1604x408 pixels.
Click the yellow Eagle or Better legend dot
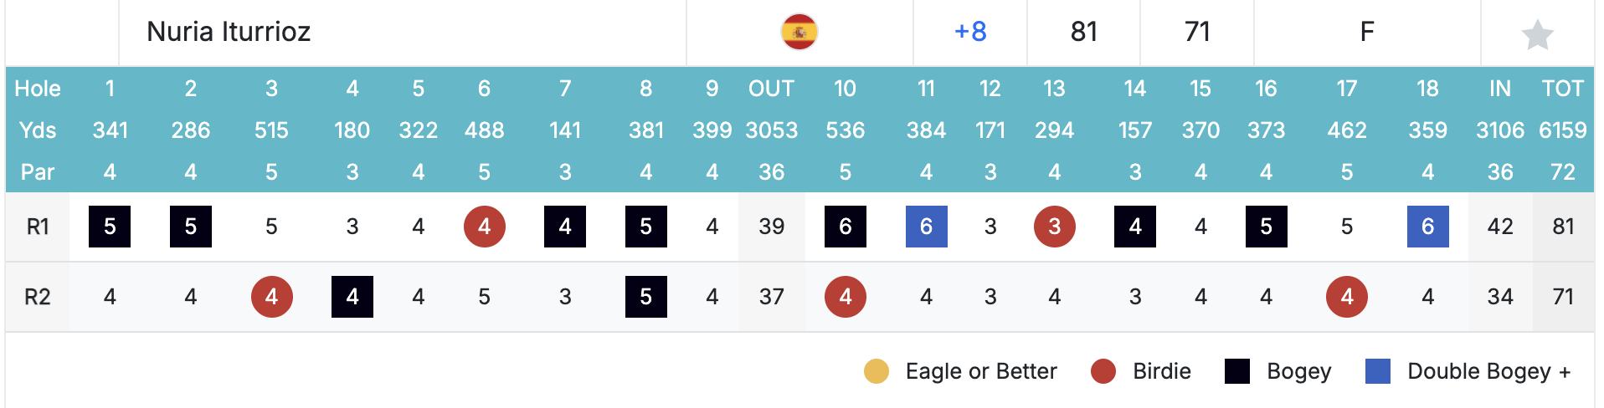tap(876, 371)
